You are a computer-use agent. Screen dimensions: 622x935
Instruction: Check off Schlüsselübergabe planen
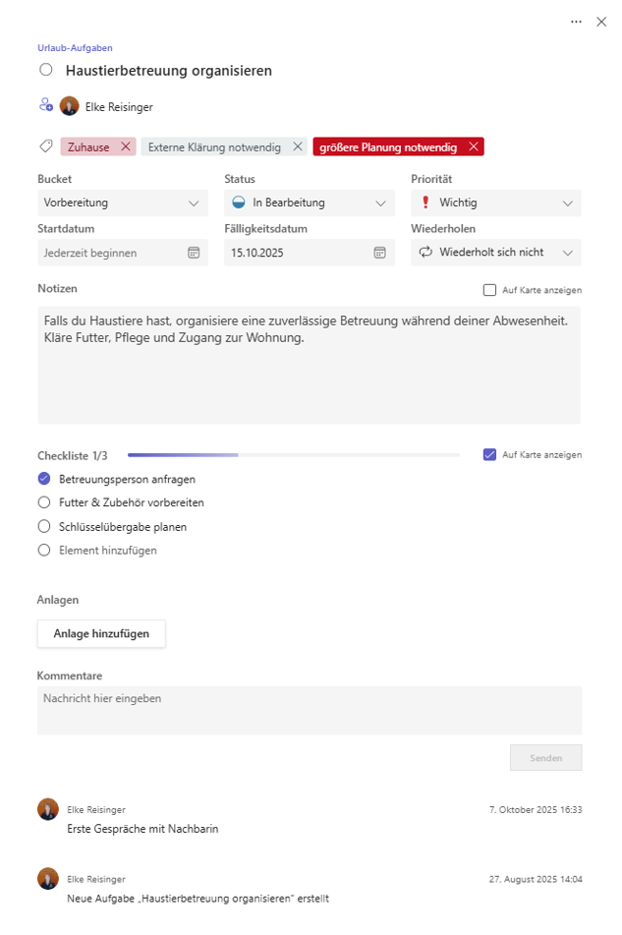point(43,527)
